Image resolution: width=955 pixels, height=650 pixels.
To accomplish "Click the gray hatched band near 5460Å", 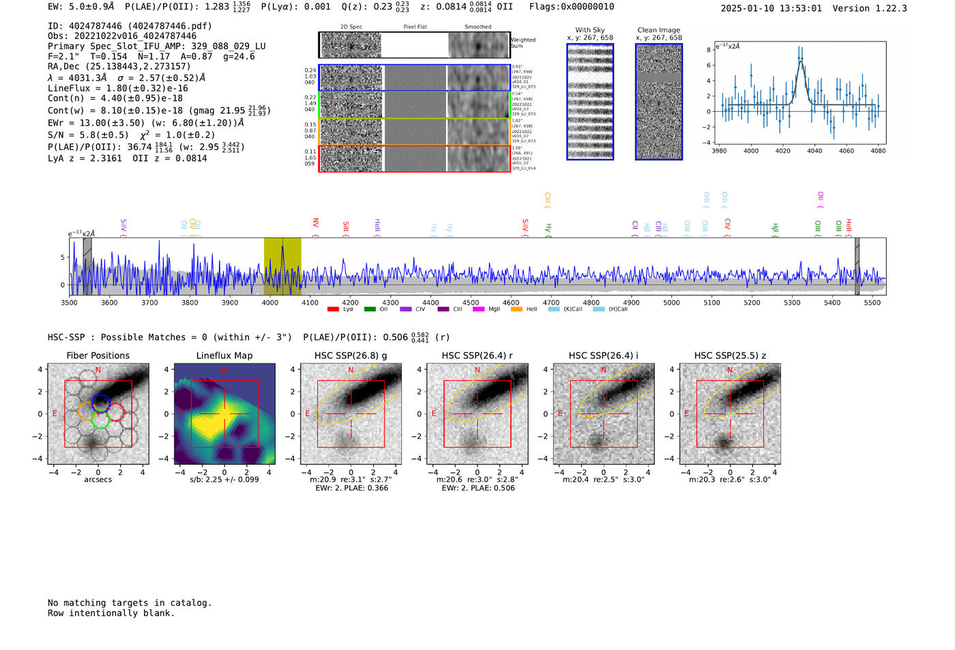I will click(857, 267).
